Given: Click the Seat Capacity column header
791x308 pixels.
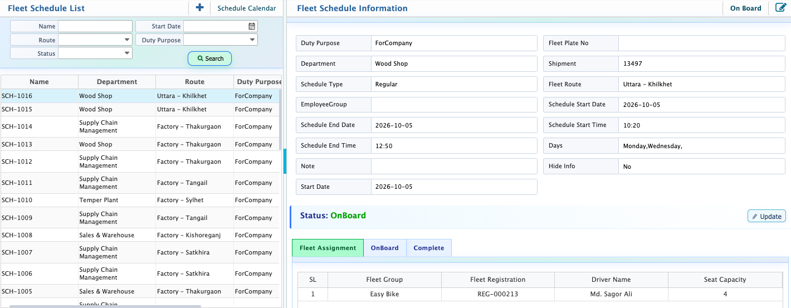Looking at the screenshot, I should 725,280.
